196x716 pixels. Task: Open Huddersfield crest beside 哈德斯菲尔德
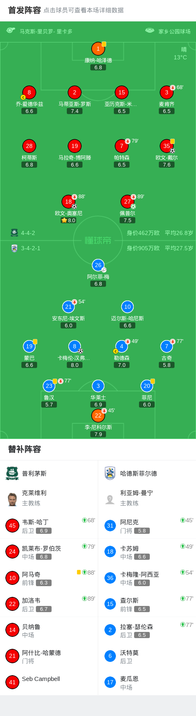[110, 473]
